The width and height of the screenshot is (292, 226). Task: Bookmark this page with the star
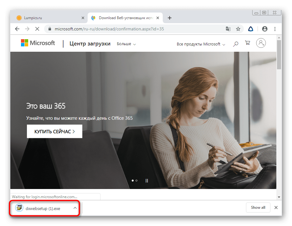(238, 29)
